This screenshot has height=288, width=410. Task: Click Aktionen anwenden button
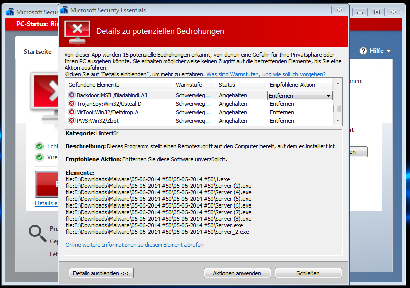pyautogui.click(x=237, y=273)
